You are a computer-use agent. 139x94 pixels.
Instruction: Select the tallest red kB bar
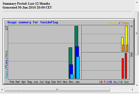(x=126, y=66)
